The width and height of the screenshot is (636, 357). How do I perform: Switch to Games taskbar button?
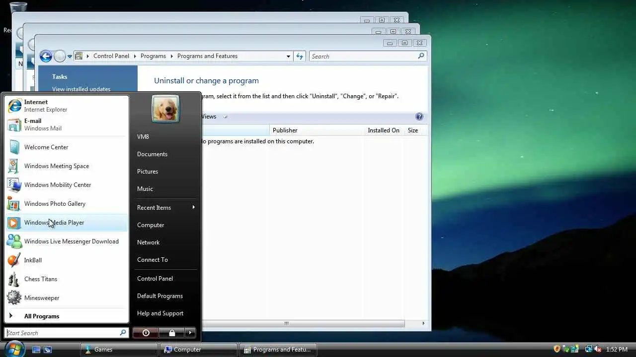pyautogui.click(x=119, y=350)
